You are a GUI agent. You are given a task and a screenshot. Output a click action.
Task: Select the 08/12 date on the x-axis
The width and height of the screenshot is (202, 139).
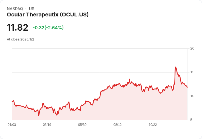tap(117, 125)
